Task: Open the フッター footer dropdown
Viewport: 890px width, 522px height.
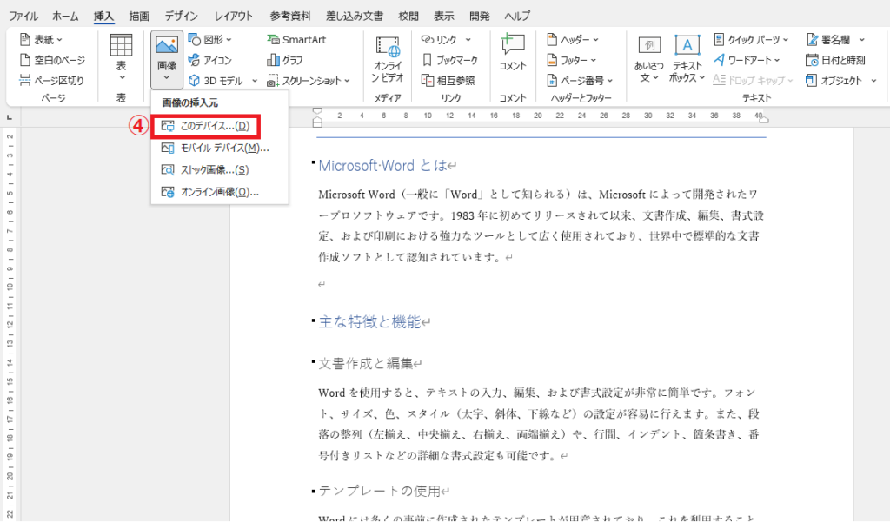Action: [571, 60]
